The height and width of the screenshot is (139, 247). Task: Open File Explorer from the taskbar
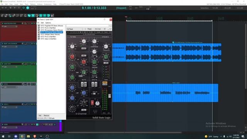click(28, 136)
